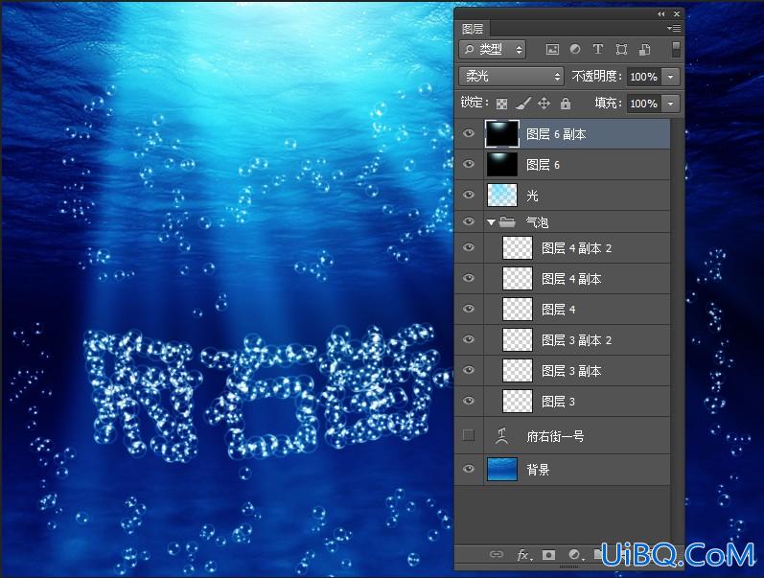Click the 图层 3 thumbnail
764x578 pixels.
[518, 401]
